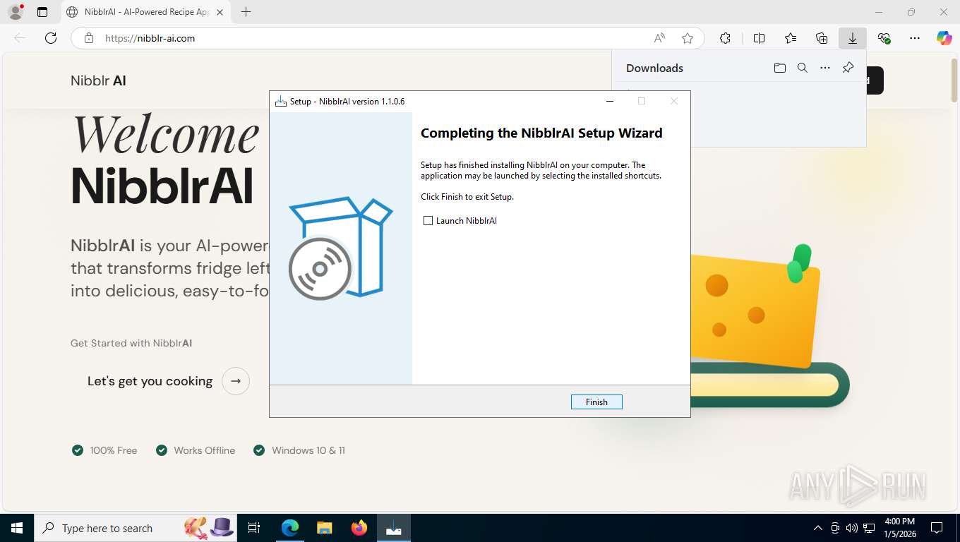Open the Collections icon
The width and height of the screenshot is (960, 542).
(822, 38)
